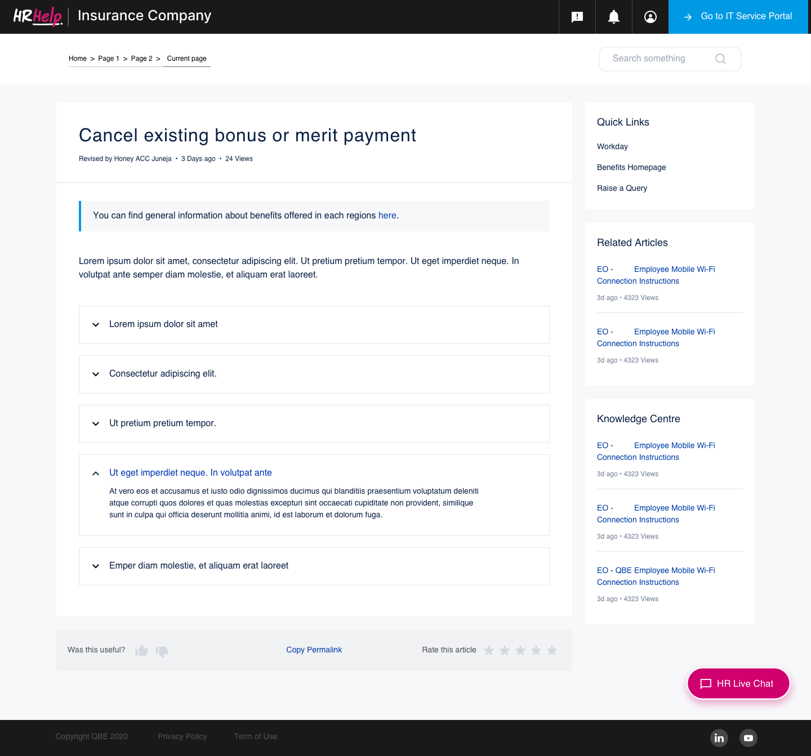Image resolution: width=811 pixels, height=756 pixels.
Task: Open the LinkedIn icon in footer
Action: pos(719,737)
